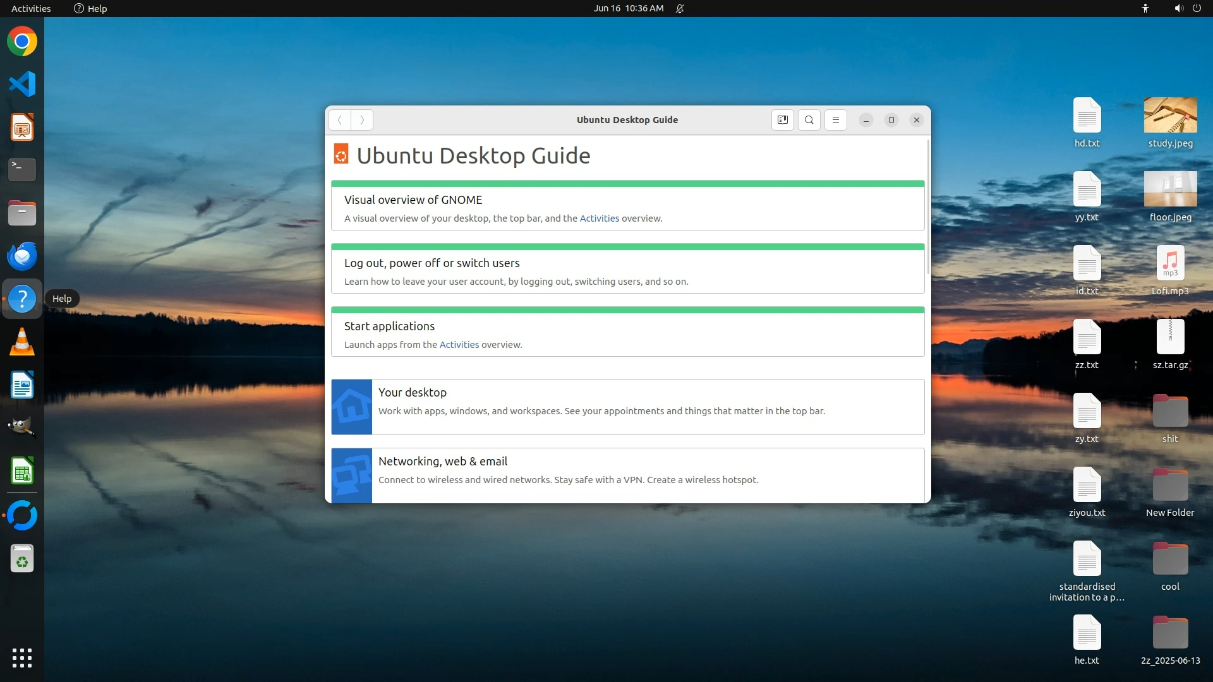The height and width of the screenshot is (682, 1213).
Task: Open VLC media player from dock
Action: point(22,342)
